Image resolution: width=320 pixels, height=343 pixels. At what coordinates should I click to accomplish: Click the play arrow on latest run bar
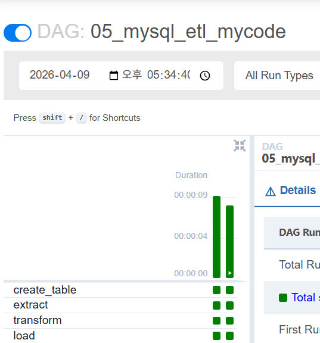pyautogui.click(x=230, y=273)
